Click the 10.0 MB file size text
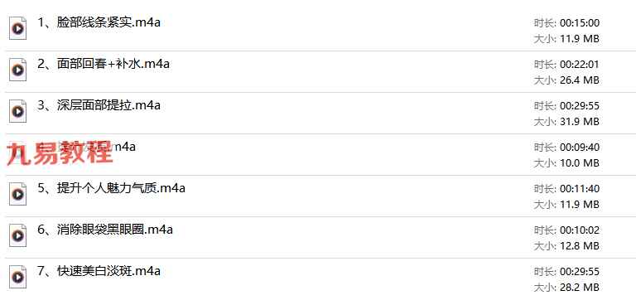This screenshot has width=636, height=305. click(x=579, y=163)
